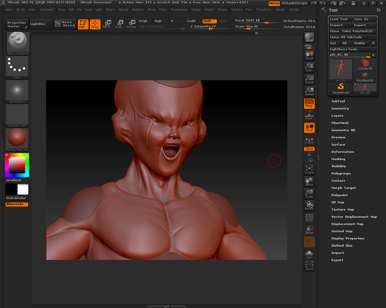
Task: Click the SwitchColor button
Action: (17, 198)
